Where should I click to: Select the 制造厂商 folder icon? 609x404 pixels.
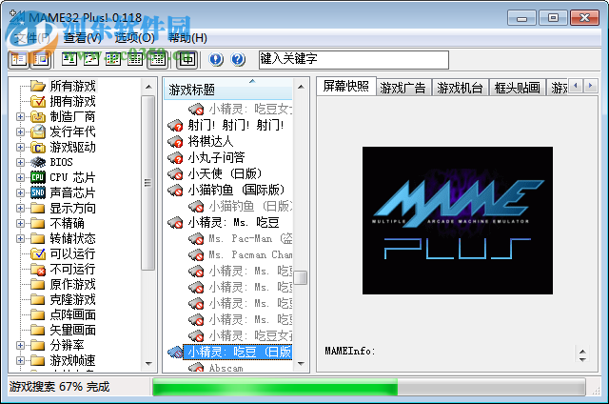[x=38, y=116]
